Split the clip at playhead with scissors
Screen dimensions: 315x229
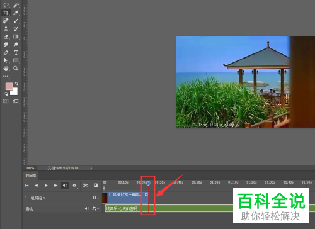[x=86, y=186]
